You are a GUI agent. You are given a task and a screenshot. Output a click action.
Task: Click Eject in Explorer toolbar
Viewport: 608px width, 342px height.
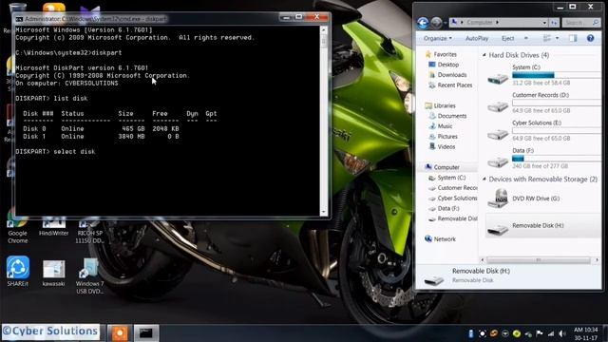click(507, 38)
